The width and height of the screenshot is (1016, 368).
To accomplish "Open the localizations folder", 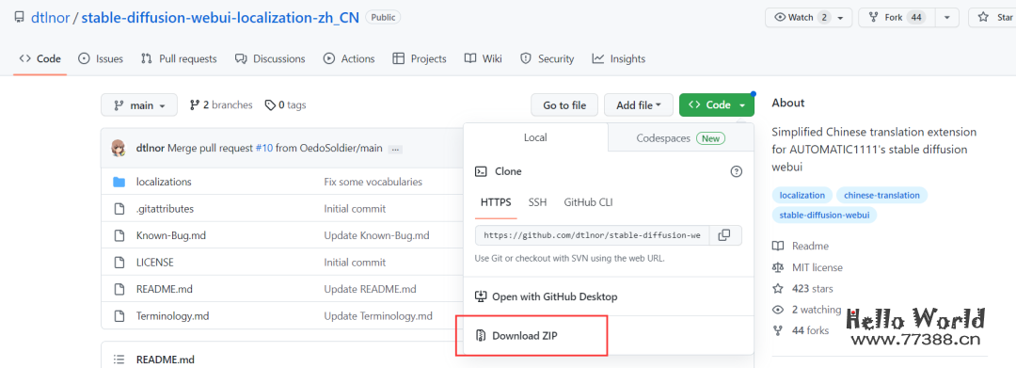I will click(164, 182).
